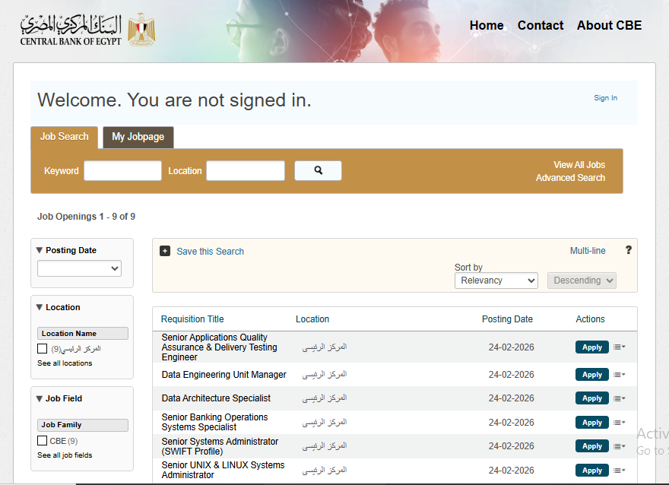Click the question mark help icon
669x485 pixels.
tap(628, 250)
